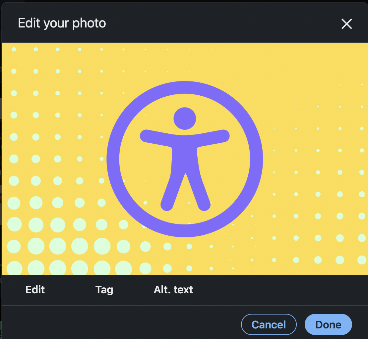Click the blue Done pill-shaped control
This screenshot has width=368, height=339.
[x=328, y=324]
